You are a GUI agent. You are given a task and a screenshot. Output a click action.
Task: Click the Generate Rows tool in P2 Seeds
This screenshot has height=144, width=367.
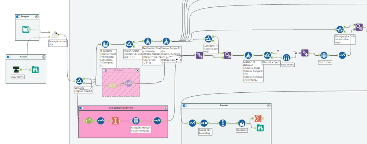[x=115, y=121]
